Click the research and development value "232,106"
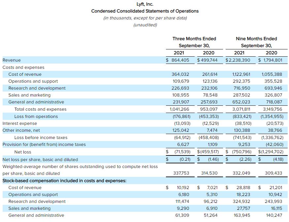 209,88
